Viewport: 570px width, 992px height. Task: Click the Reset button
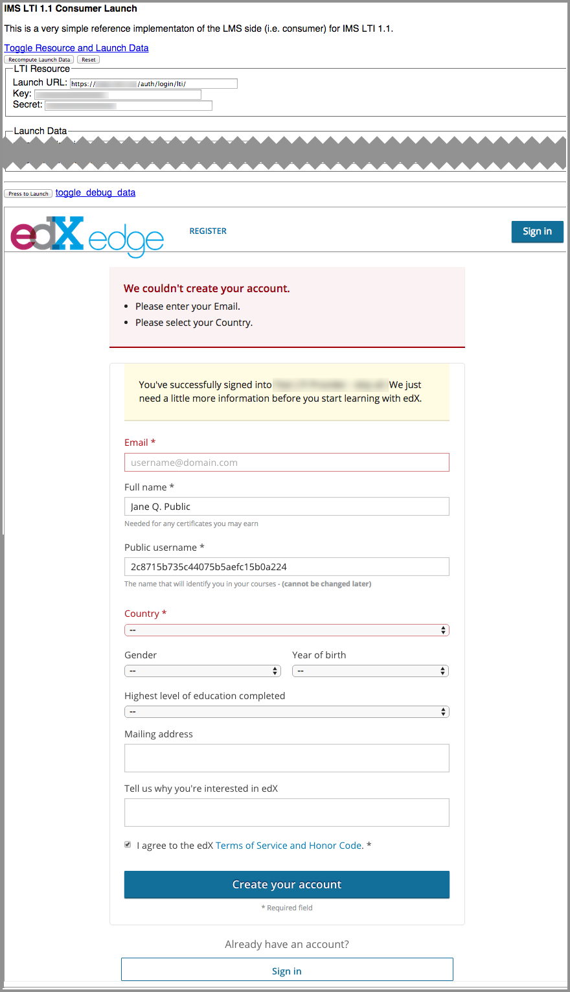click(88, 59)
